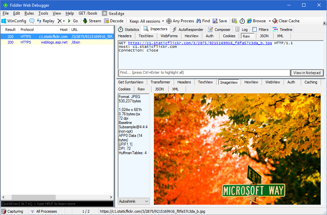Click the All Processes filter in status bar
Viewport: 327px width, 215px height.
point(44,211)
